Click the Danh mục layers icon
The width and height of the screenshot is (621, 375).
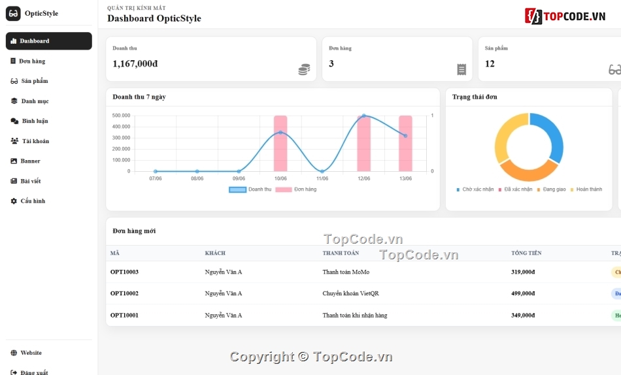pyautogui.click(x=14, y=101)
